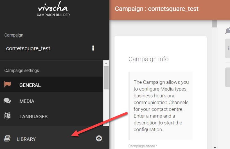Open the LANGUAGES settings item
The image size is (230, 149).
coord(51,116)
